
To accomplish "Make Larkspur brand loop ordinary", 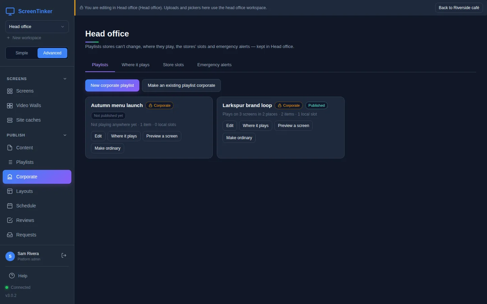I will point(239,138).
